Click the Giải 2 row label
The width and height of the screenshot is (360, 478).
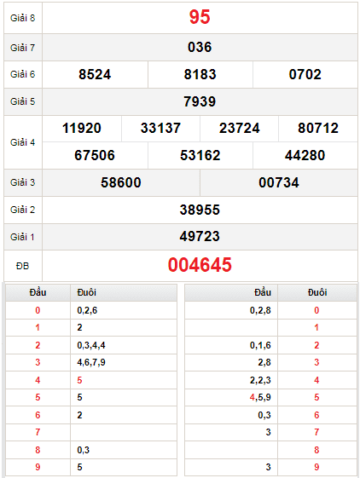(x=22, y=210)
